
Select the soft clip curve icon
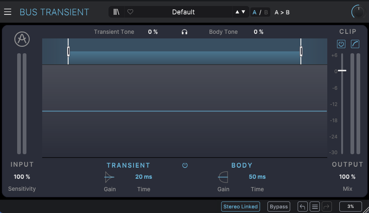click(x=355, y=44)
